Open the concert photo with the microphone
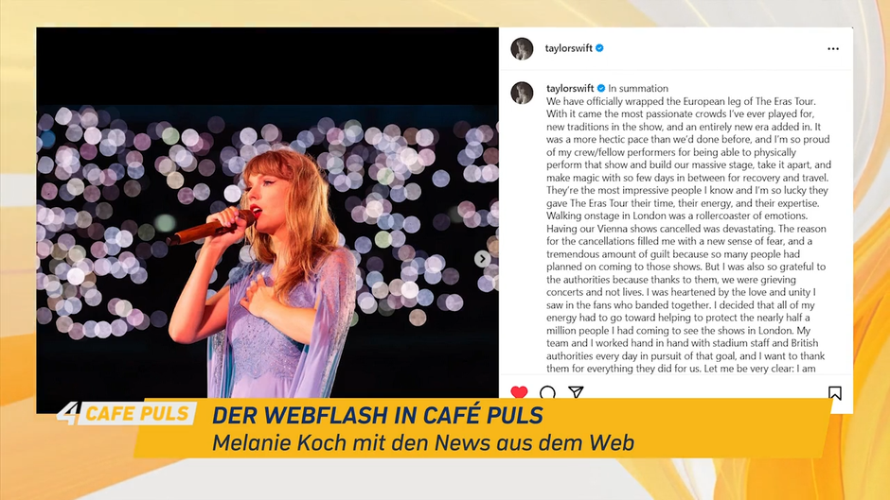 coord(267,251)
